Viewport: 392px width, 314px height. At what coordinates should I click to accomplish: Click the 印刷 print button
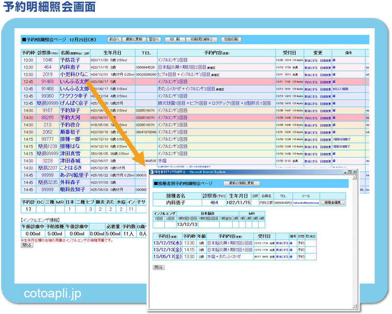click(175, 40)
